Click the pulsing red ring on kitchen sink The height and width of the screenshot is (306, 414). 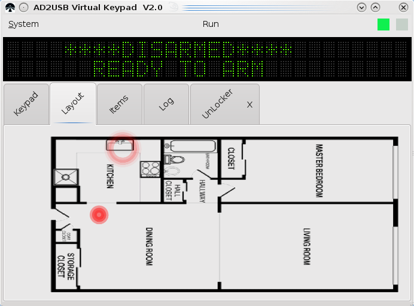122,148
